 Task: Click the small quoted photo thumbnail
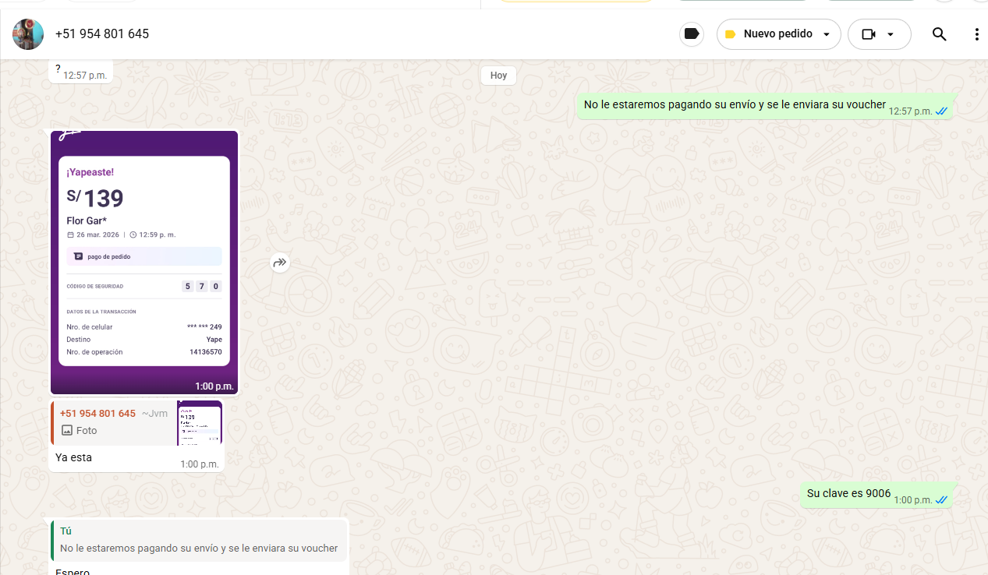[200, 423]
